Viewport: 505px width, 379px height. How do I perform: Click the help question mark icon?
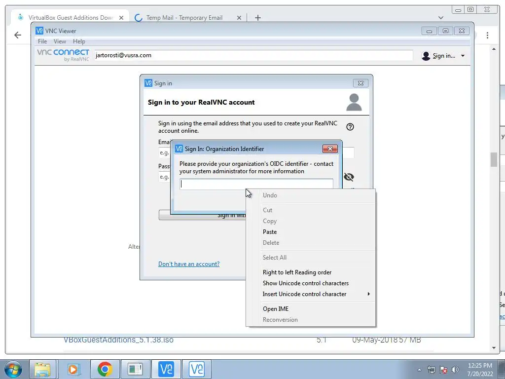(350, 127)
